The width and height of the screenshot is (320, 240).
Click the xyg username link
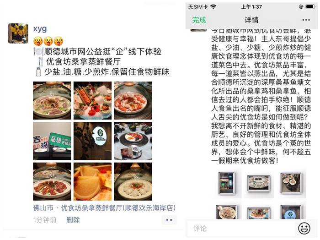point(40,29)
